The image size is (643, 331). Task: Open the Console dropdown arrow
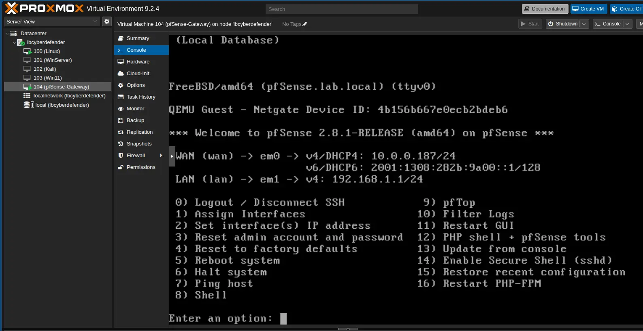click(x=627, y=24)
